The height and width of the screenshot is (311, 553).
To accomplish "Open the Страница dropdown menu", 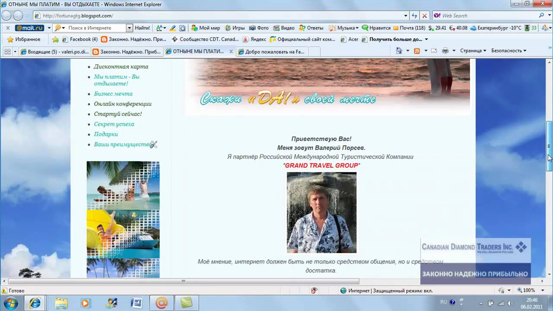I will (x=473, y=51).
